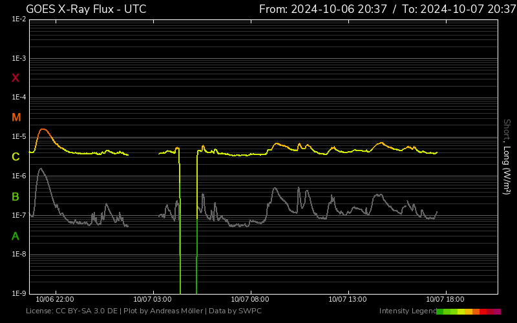The width and height of the screenshot is (517, 323).
Task: Click the Short, Long (W/m²) axis label
Action: [507, 156]
